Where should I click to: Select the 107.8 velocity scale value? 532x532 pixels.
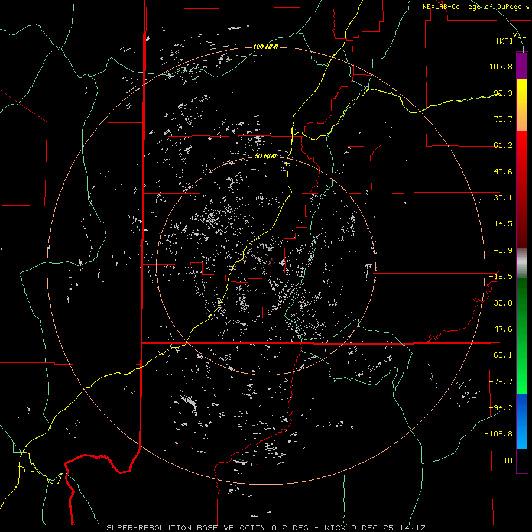click(501, 66)
